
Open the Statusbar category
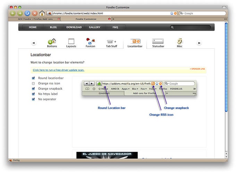[x=158, y=43]
